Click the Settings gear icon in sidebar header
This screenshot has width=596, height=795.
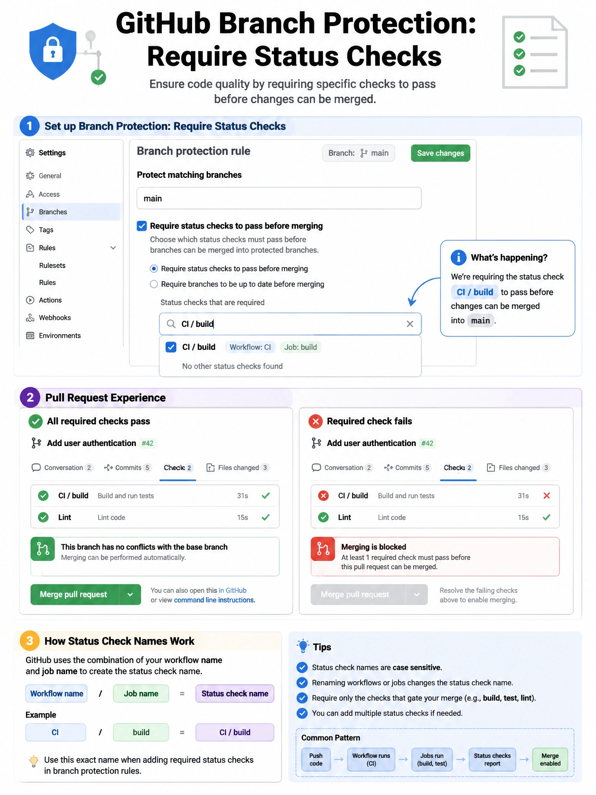click(x=30, y=153)
